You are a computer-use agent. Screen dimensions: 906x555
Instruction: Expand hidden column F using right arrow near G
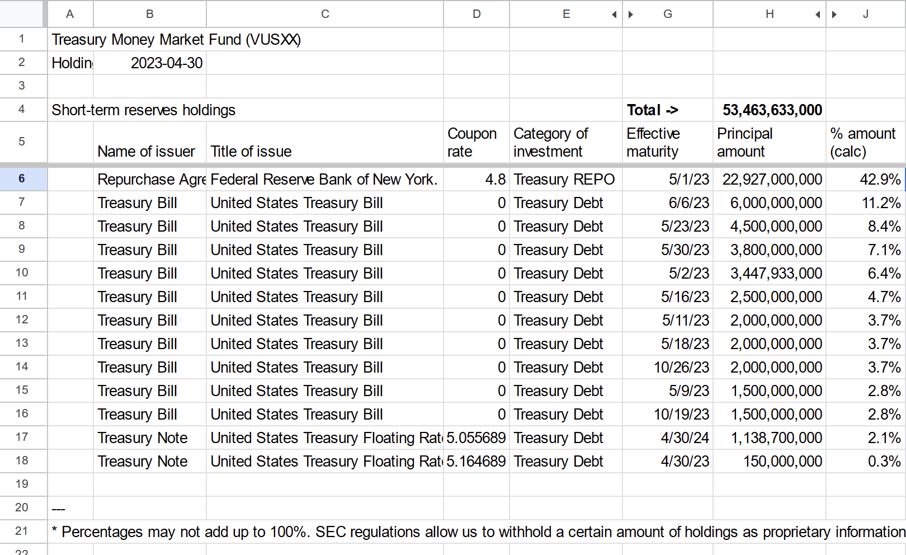point(631,15)
